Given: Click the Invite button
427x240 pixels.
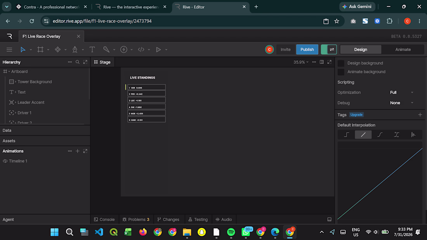Looking at the screenshot, I should [x=285, y=50].
